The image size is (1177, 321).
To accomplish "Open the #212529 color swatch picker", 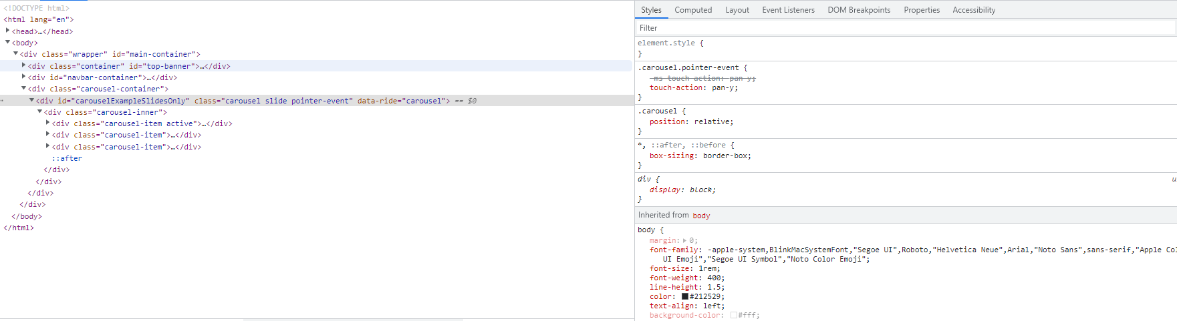I will pyautogui.click(x=685, y=296).
